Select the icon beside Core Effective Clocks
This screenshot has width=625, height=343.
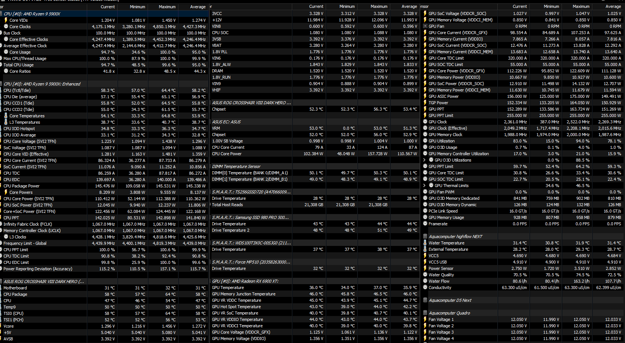point(6,39)
